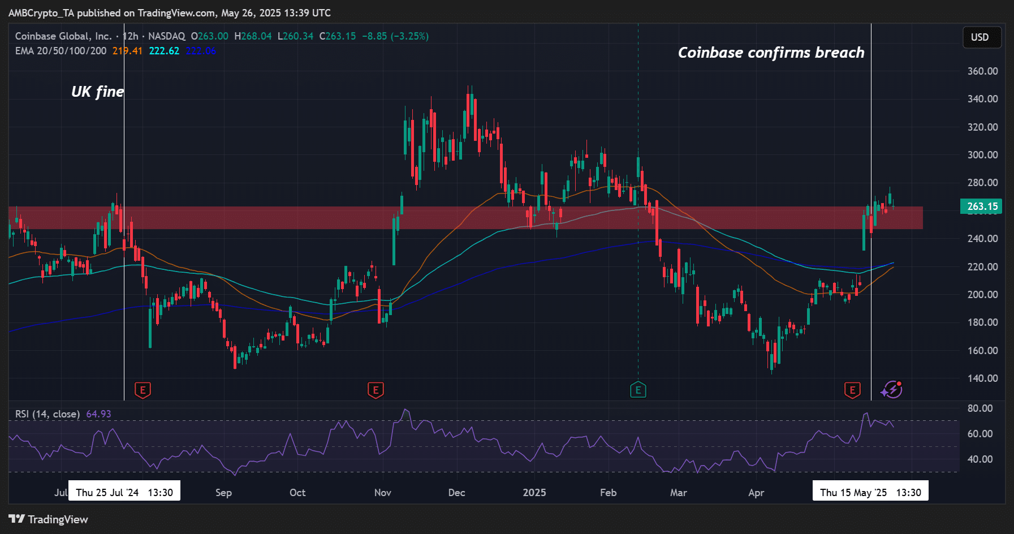Click the high price H268.04 value

[x=253, y=36]
